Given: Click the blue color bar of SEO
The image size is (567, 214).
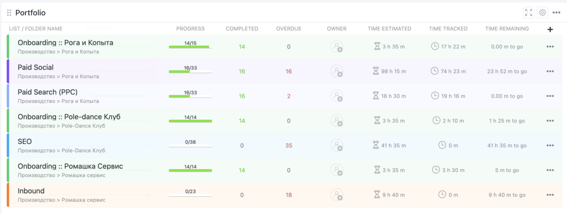Looking at the screenshot, I should 8,146.
